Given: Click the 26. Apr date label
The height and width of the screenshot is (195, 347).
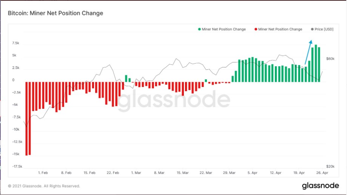Looking at the screenshot, I should point(322,172).
